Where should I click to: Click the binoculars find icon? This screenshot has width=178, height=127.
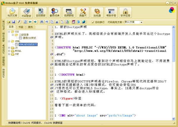click(x=42, y=22)
